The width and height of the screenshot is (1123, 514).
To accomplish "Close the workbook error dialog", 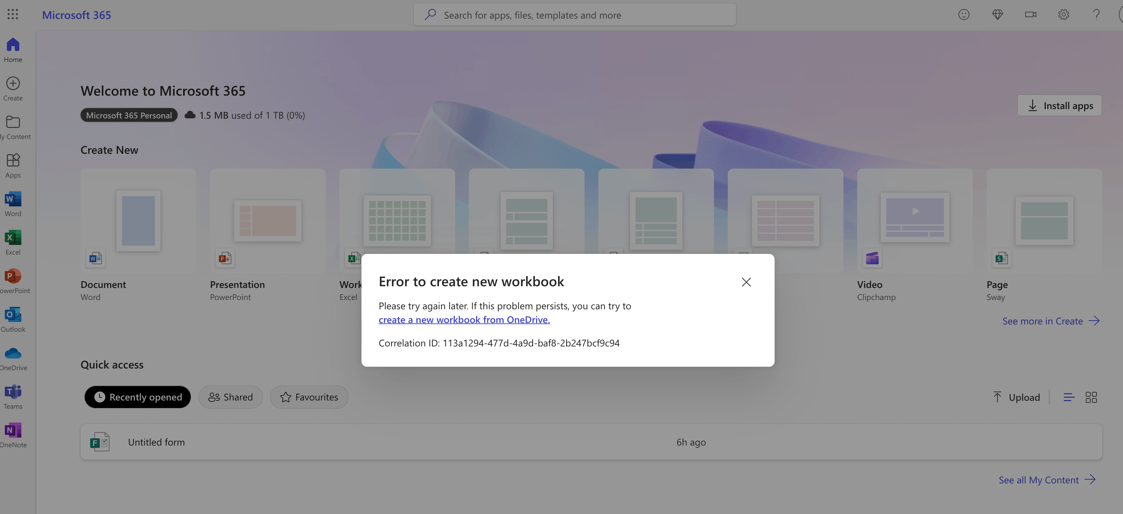I will tap(746, 282).
